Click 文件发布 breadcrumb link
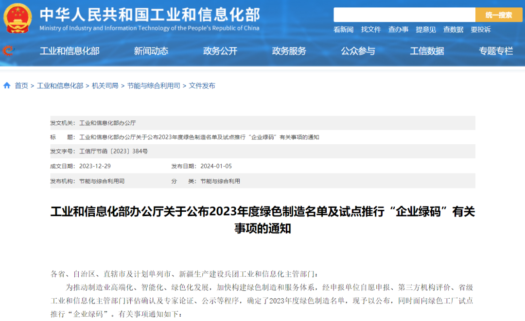 (x=202, y=86)
